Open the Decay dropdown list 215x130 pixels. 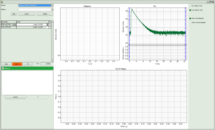click(x=52, y=5)
